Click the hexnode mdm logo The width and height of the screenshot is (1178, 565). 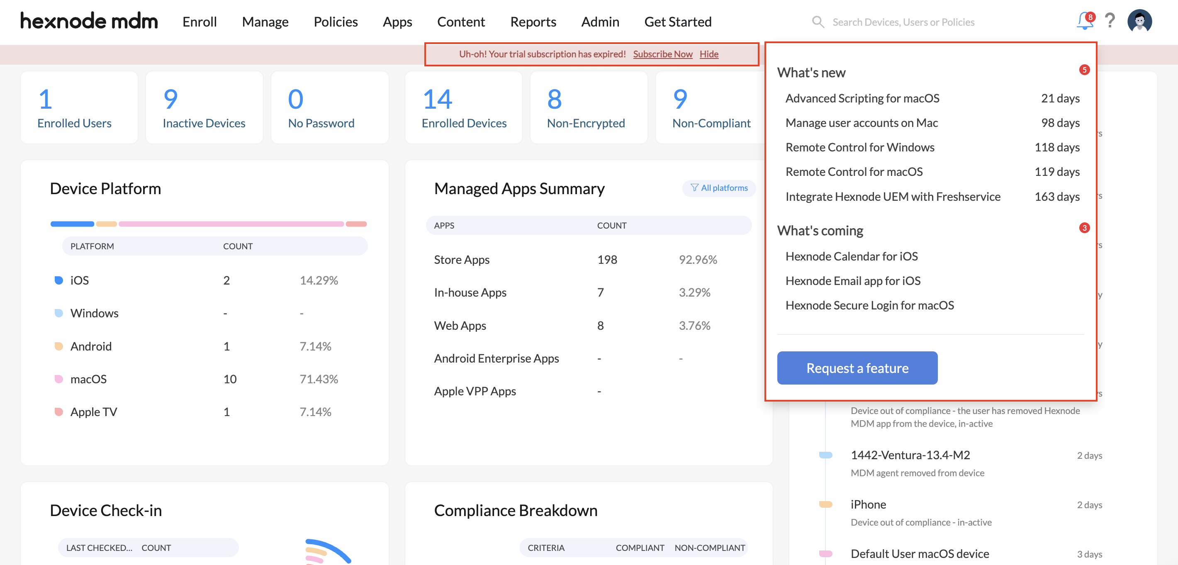click(89, 21)
